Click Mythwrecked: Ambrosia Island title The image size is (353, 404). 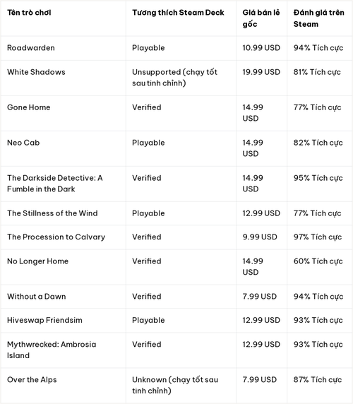click(52, 350)
